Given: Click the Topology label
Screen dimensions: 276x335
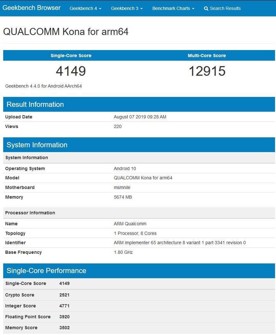Looking at the screenshot, I should point(15,233).
